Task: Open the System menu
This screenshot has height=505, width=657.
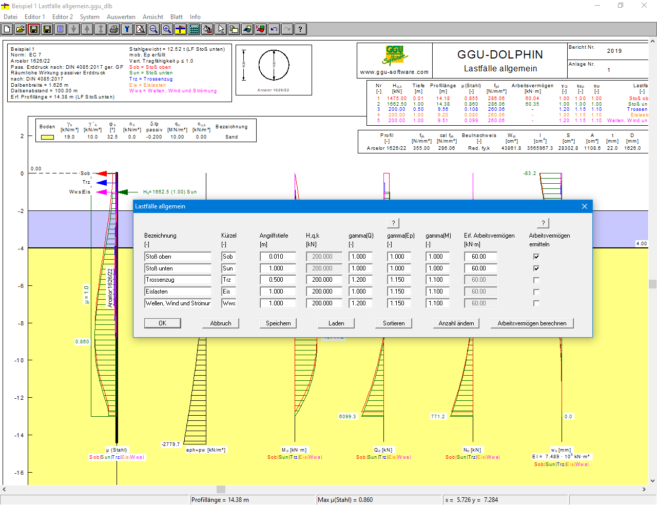Action: [x=90, y=17]
